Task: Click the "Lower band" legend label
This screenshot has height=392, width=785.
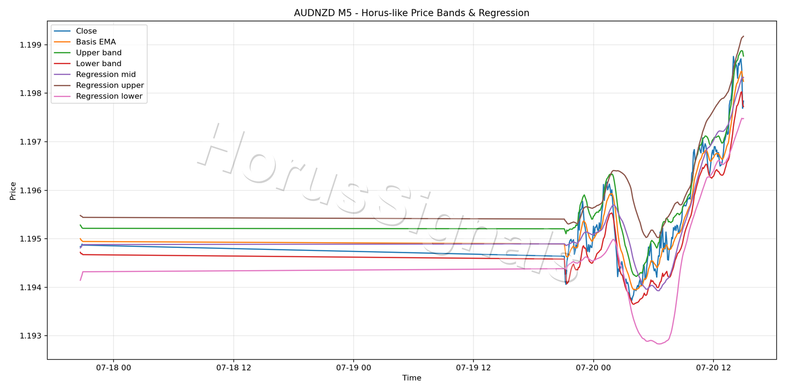Action: (x=99, y=64)
